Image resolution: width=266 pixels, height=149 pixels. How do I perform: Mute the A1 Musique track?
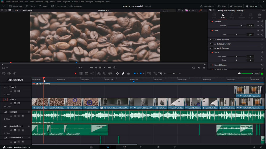[23, 116]
